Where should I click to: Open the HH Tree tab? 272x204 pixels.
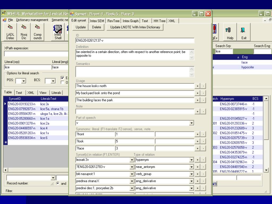[x=160, y=21]
